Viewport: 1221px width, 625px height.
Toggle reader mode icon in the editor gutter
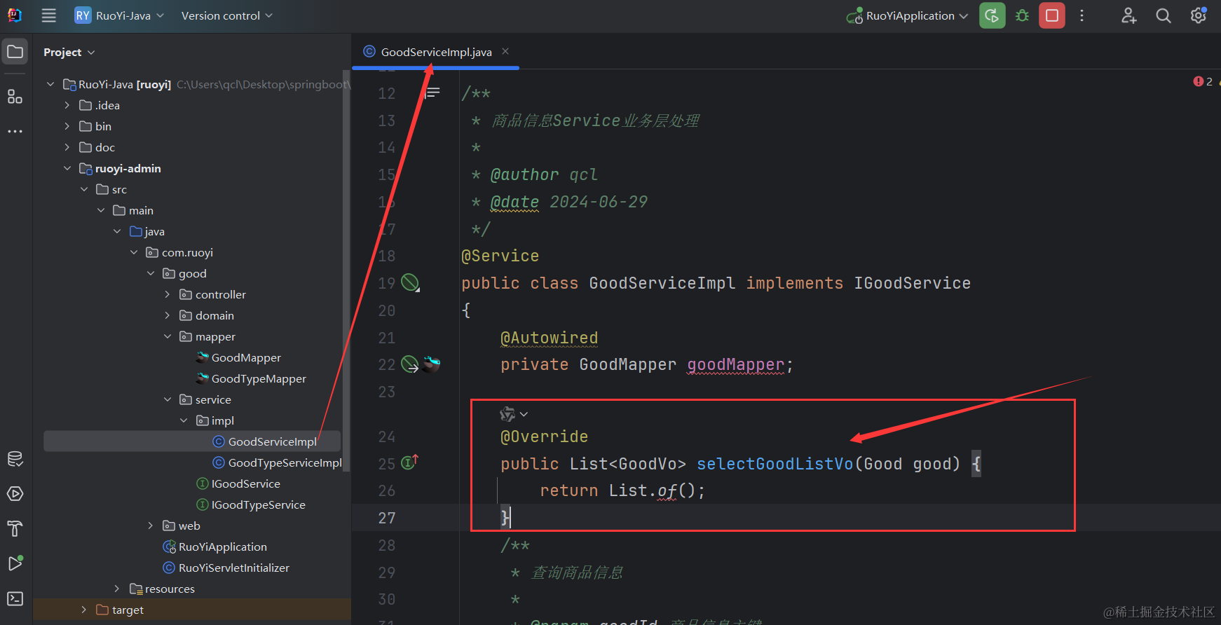[x=433, y=92]
